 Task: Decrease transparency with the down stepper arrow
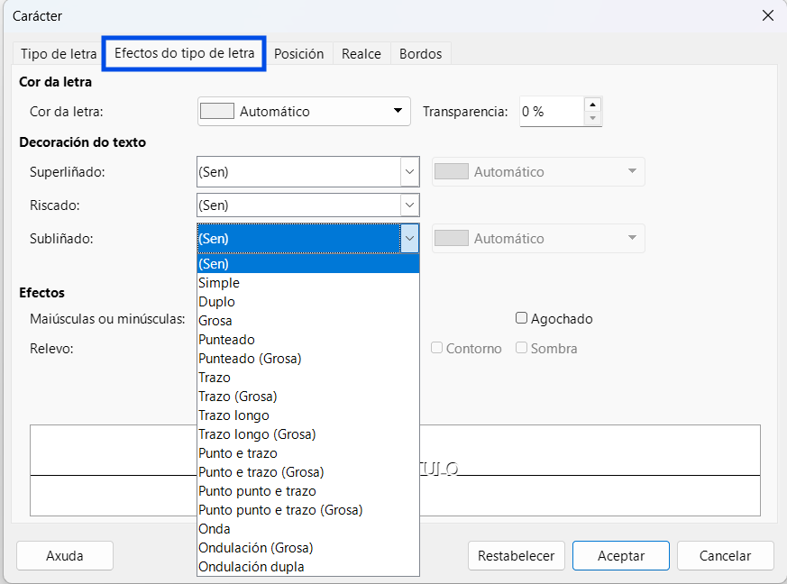(x=593, y=118)
